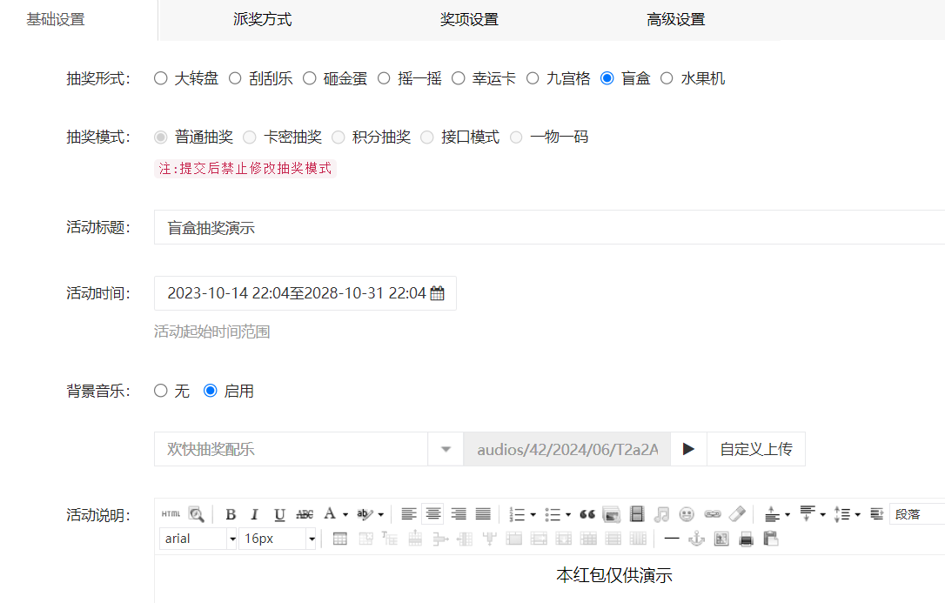Select 大转盘 lottery form
Screen dimensions: 945x603
(160, 78)
